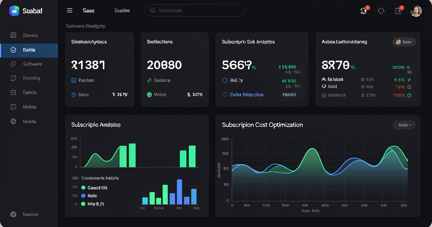Click the 5669% figure
Viewport: 432px width, 227px height.
(239, 65)
